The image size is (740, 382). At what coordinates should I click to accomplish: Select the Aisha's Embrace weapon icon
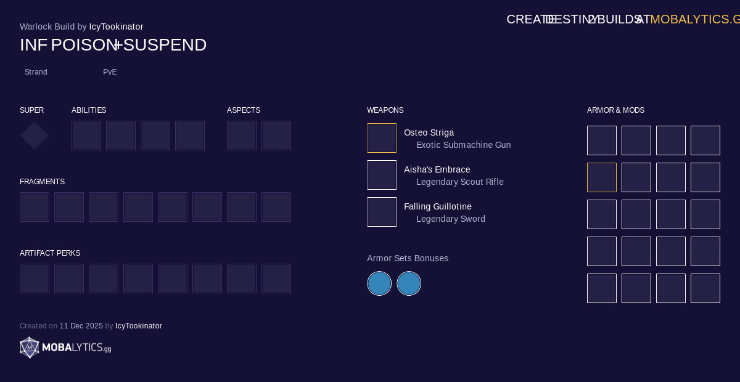382,175
